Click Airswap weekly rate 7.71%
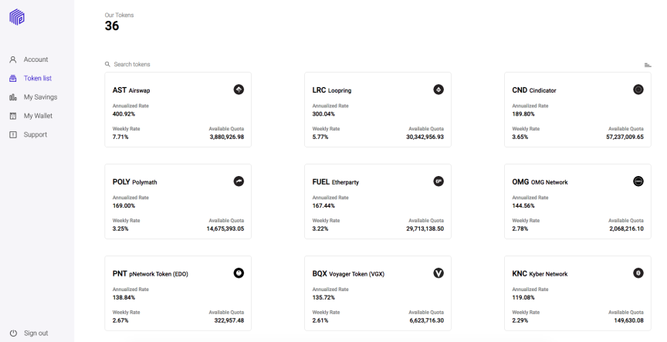 click(x=120, y=137)
